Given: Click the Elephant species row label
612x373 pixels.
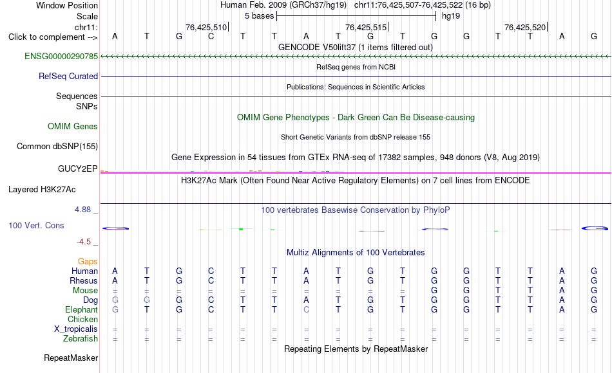Looking at the screenshot, I should (x=81, y=309).
